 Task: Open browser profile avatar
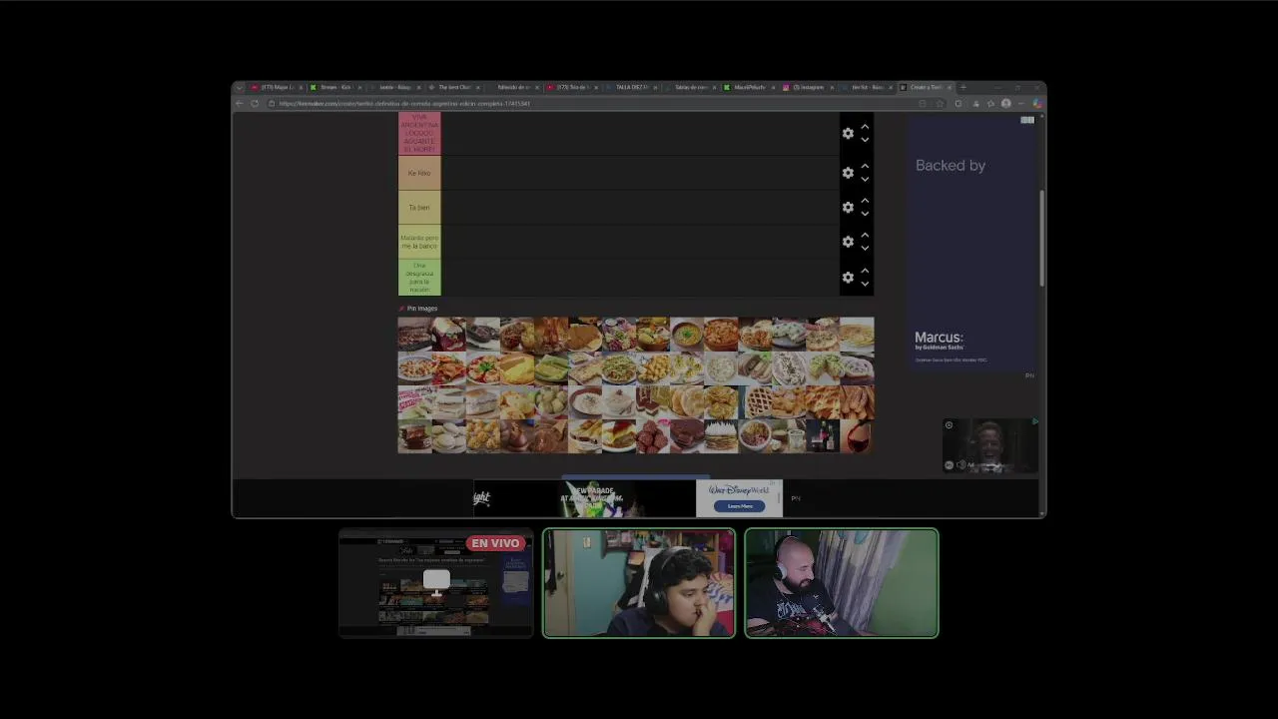(1006, 104)
